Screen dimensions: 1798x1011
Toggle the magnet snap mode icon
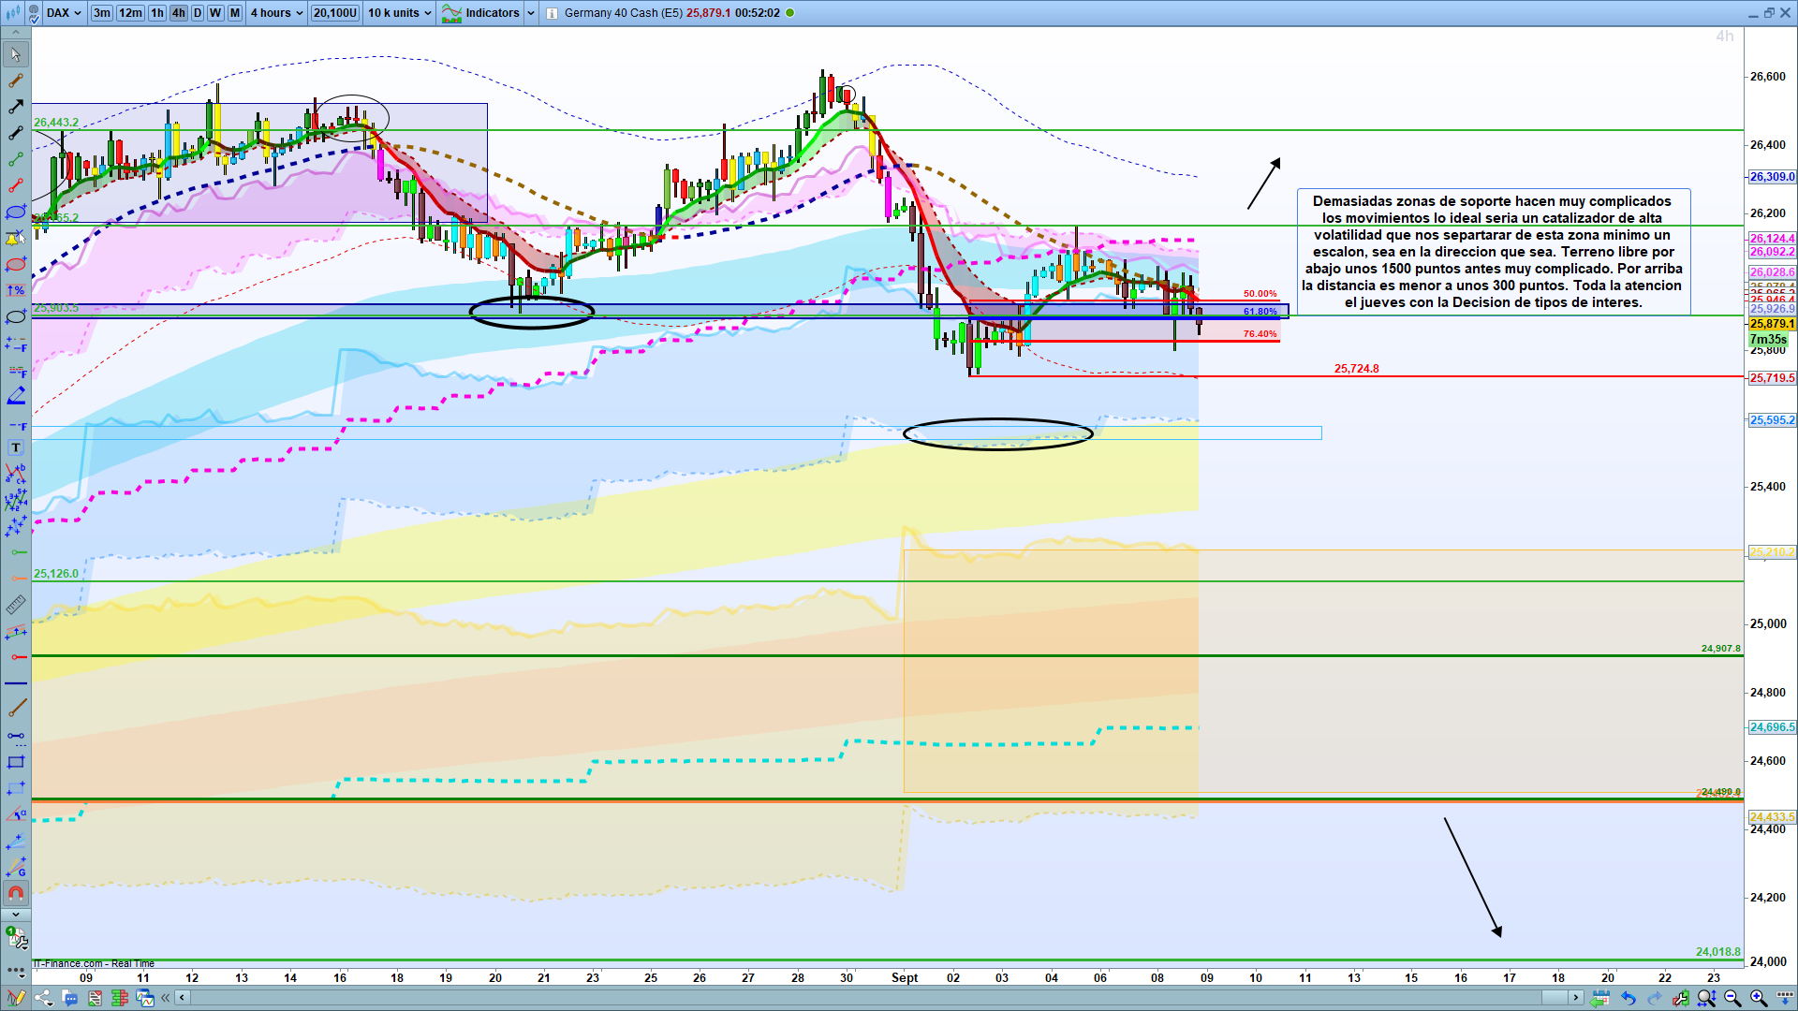(x=16, y=893)
